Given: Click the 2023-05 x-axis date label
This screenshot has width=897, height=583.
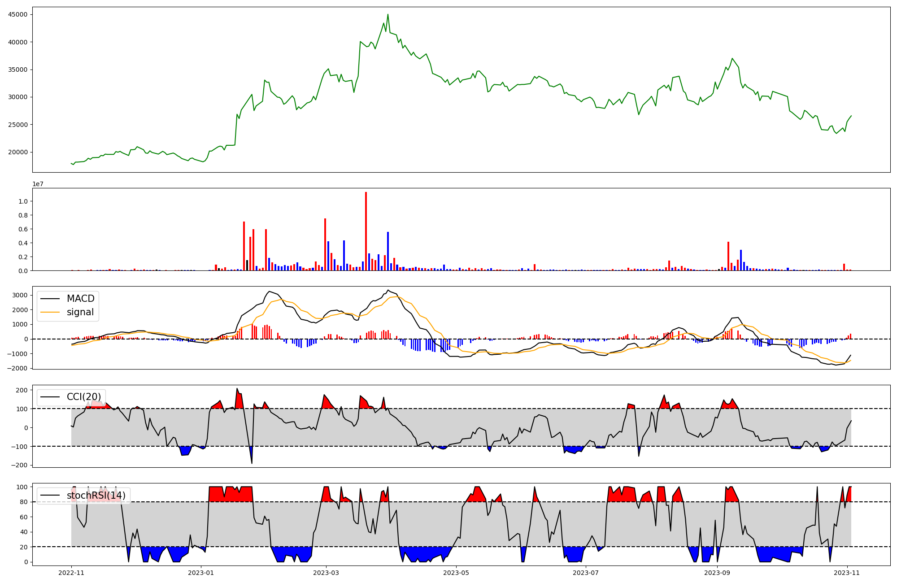Looking at the screenshot, I should pos(456,573).
